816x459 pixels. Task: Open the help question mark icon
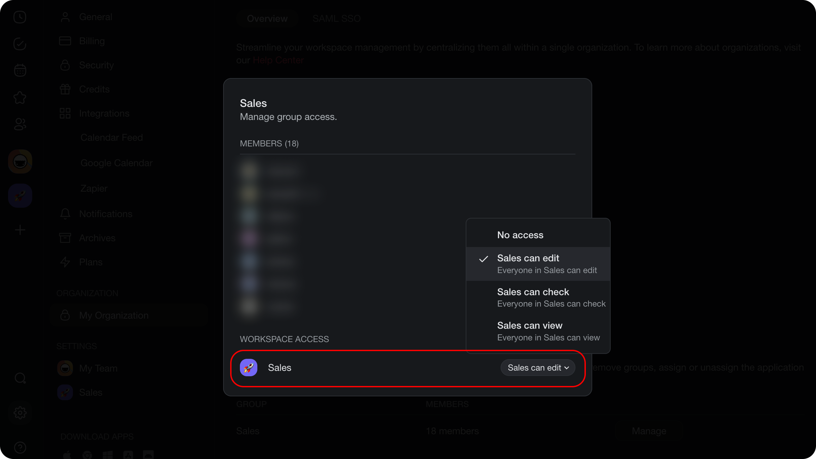(20, 447)
